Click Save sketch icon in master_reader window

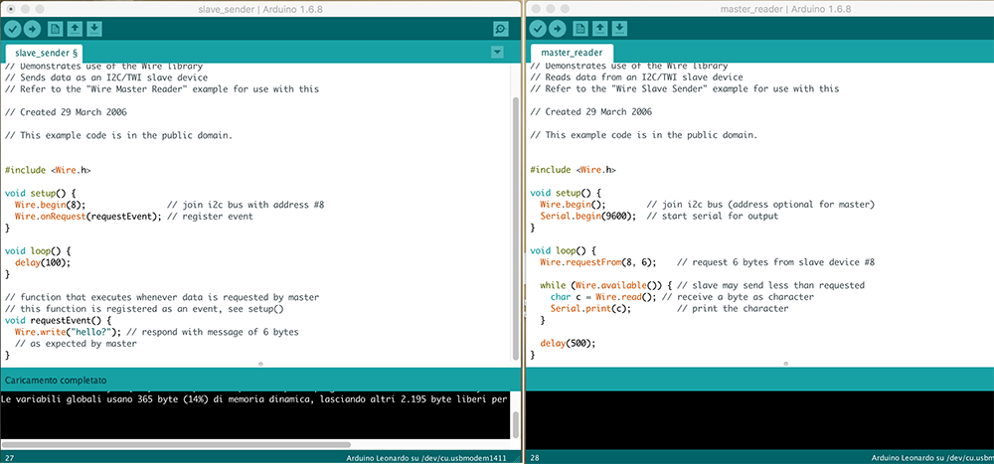pos(619,29)
